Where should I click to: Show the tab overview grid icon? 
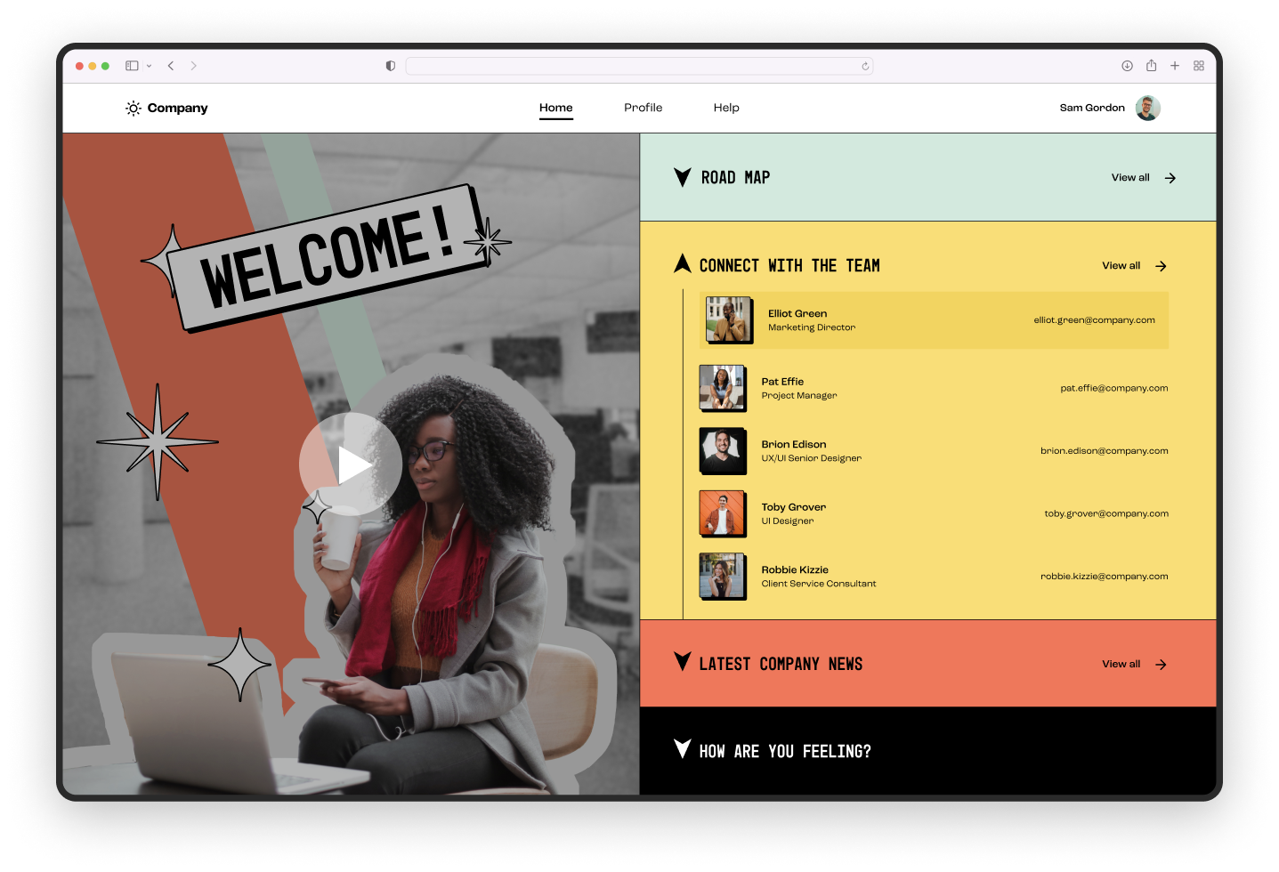(1199, 66)
